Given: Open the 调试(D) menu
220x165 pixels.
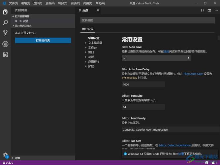Looking at the screenshot, I should (75, 3).
